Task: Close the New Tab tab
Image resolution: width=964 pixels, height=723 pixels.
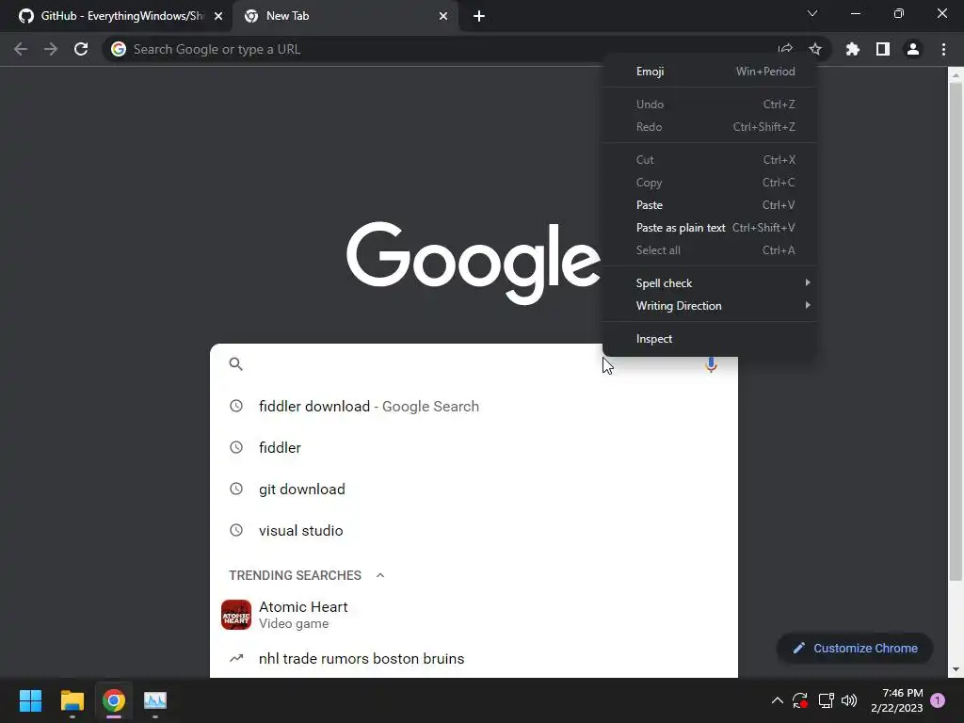Action: 443,16
